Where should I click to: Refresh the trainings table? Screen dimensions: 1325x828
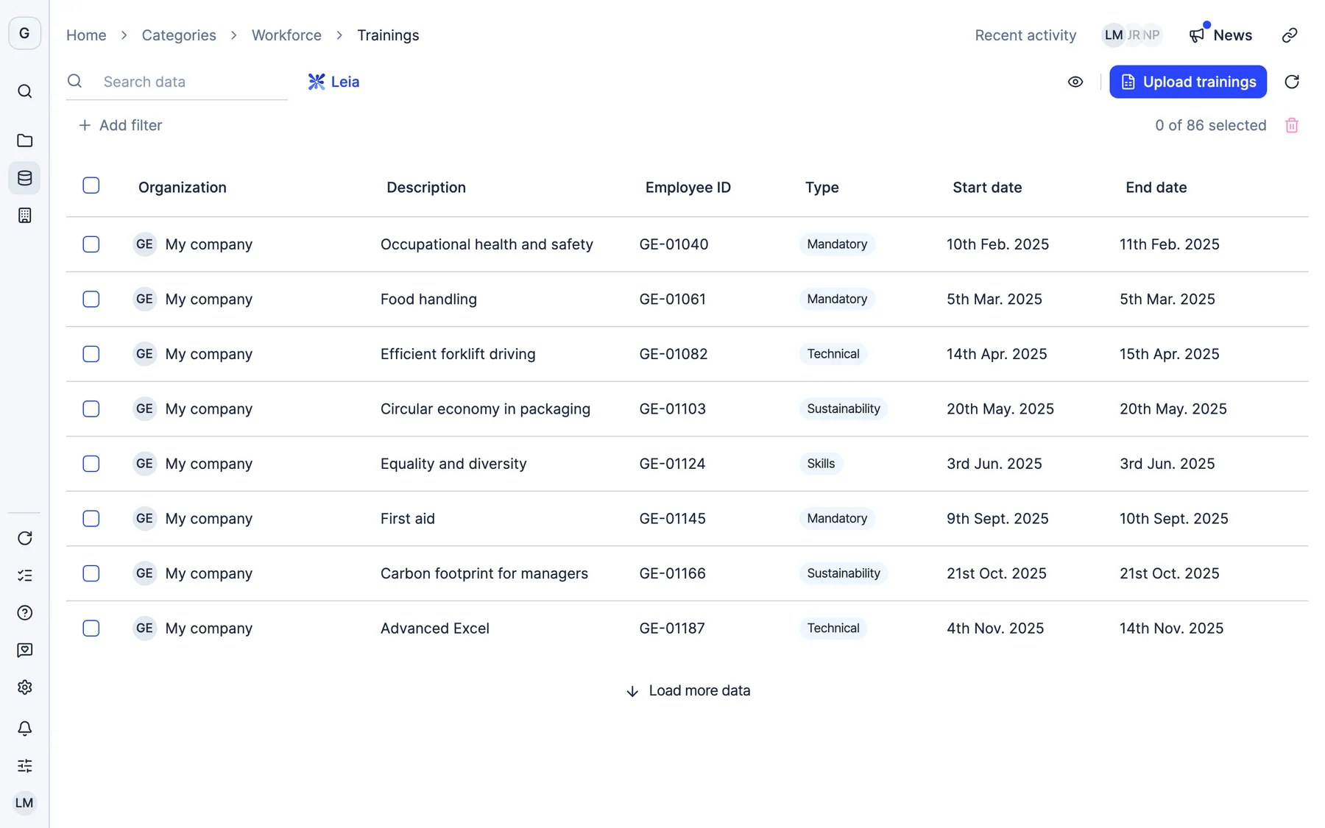[1292, 82]
